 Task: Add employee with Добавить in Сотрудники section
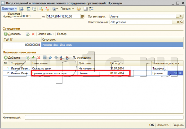12,34
